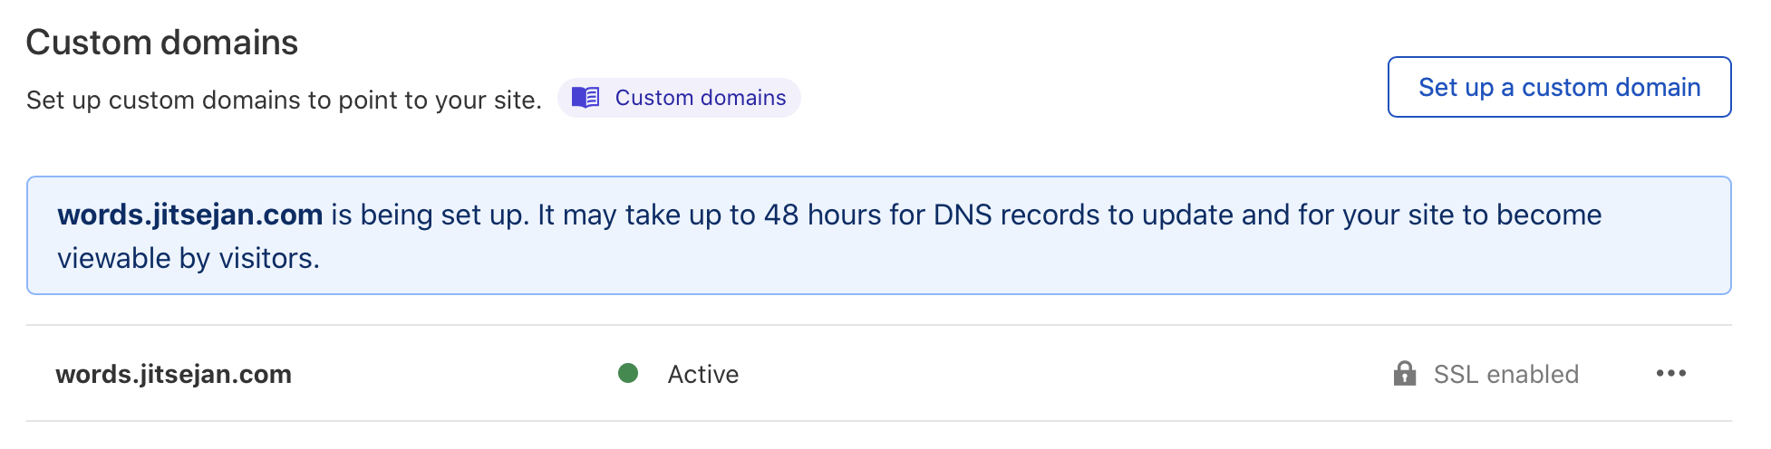Click bold words.jitsejan.com in the info banner

(x=190, y=215)
